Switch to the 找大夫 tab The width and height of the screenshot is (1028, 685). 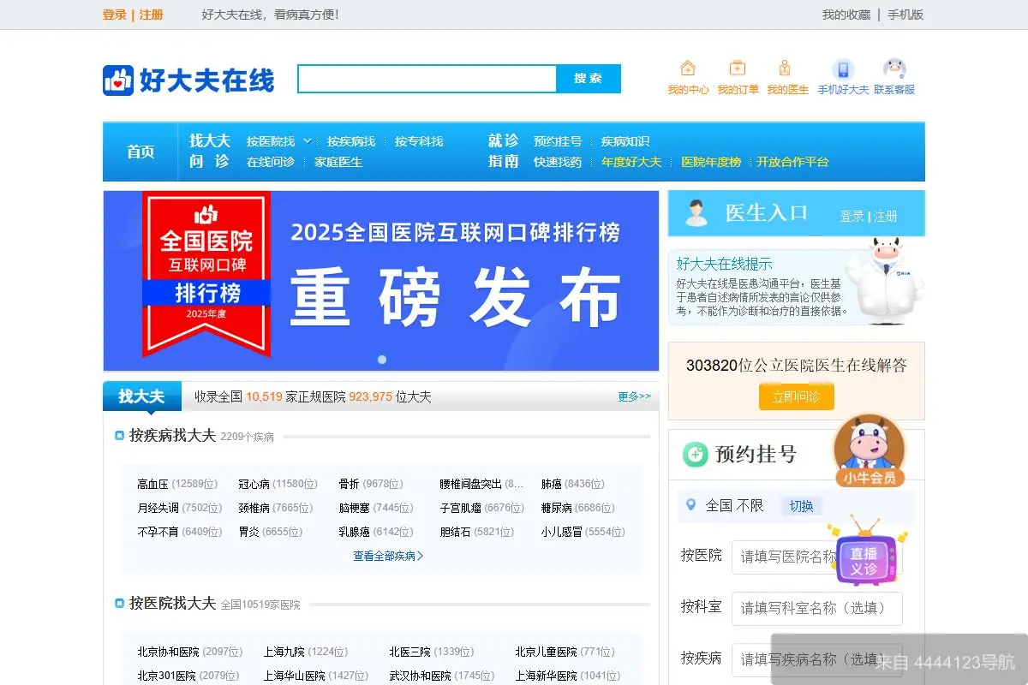(140, 396)
